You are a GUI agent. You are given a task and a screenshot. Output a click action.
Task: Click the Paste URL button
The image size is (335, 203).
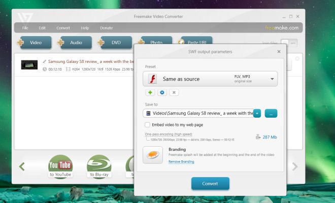(195, 41)
